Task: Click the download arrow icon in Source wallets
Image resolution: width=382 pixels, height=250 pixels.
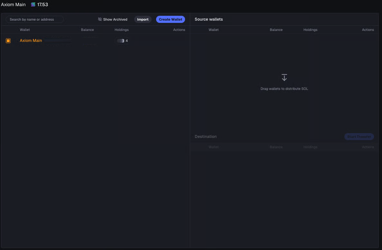Action: point(284,77)
